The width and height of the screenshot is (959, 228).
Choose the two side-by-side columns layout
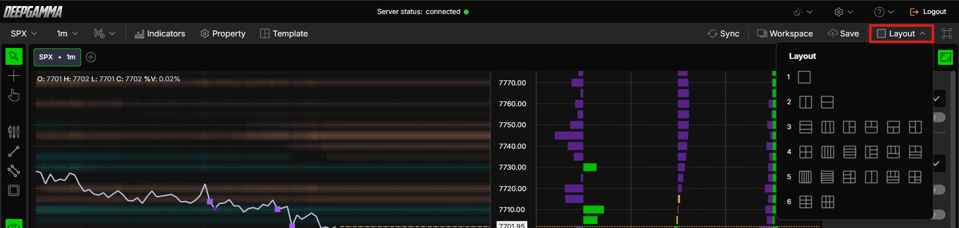(x=806, y=102)
